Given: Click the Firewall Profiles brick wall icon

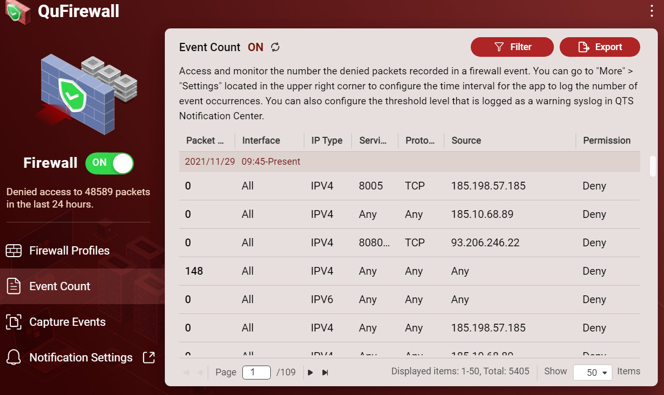Looking at the screenshot, I should 13,251.
